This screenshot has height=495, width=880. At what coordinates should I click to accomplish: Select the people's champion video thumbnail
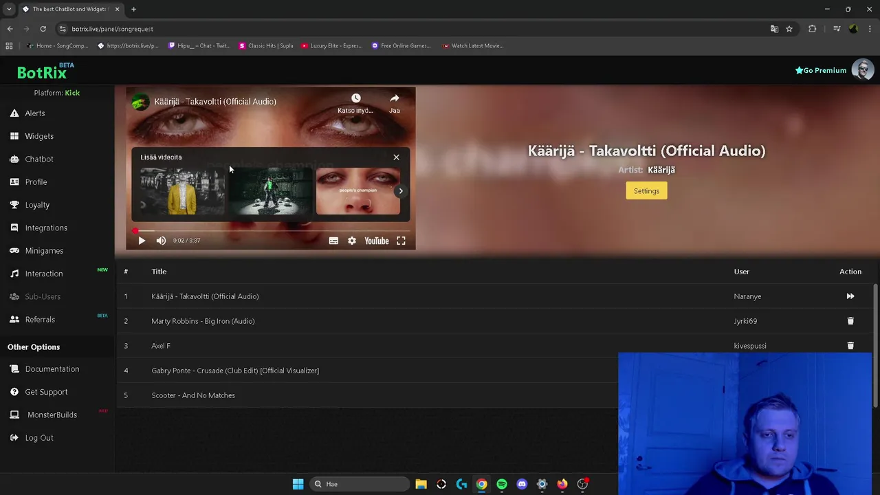click(357, 191)
